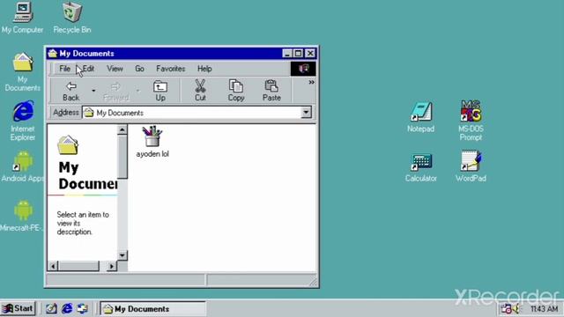Image resolution: width=564 pixels, height=317 pixels.
Task: Open the Forward history dropdown arrow
Action: [x=137, y=91]
